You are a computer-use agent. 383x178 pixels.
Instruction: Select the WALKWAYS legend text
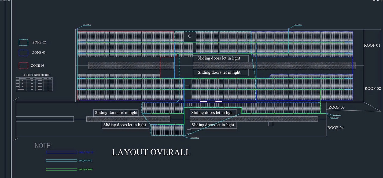[x=85, y=161]
